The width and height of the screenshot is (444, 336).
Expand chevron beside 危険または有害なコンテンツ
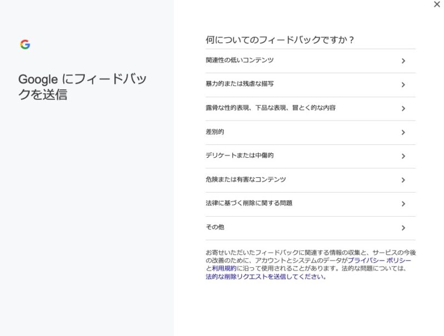[403, 180]
